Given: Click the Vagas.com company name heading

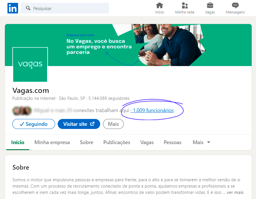Looking at the screenshot, I should (x=31, y=90).
